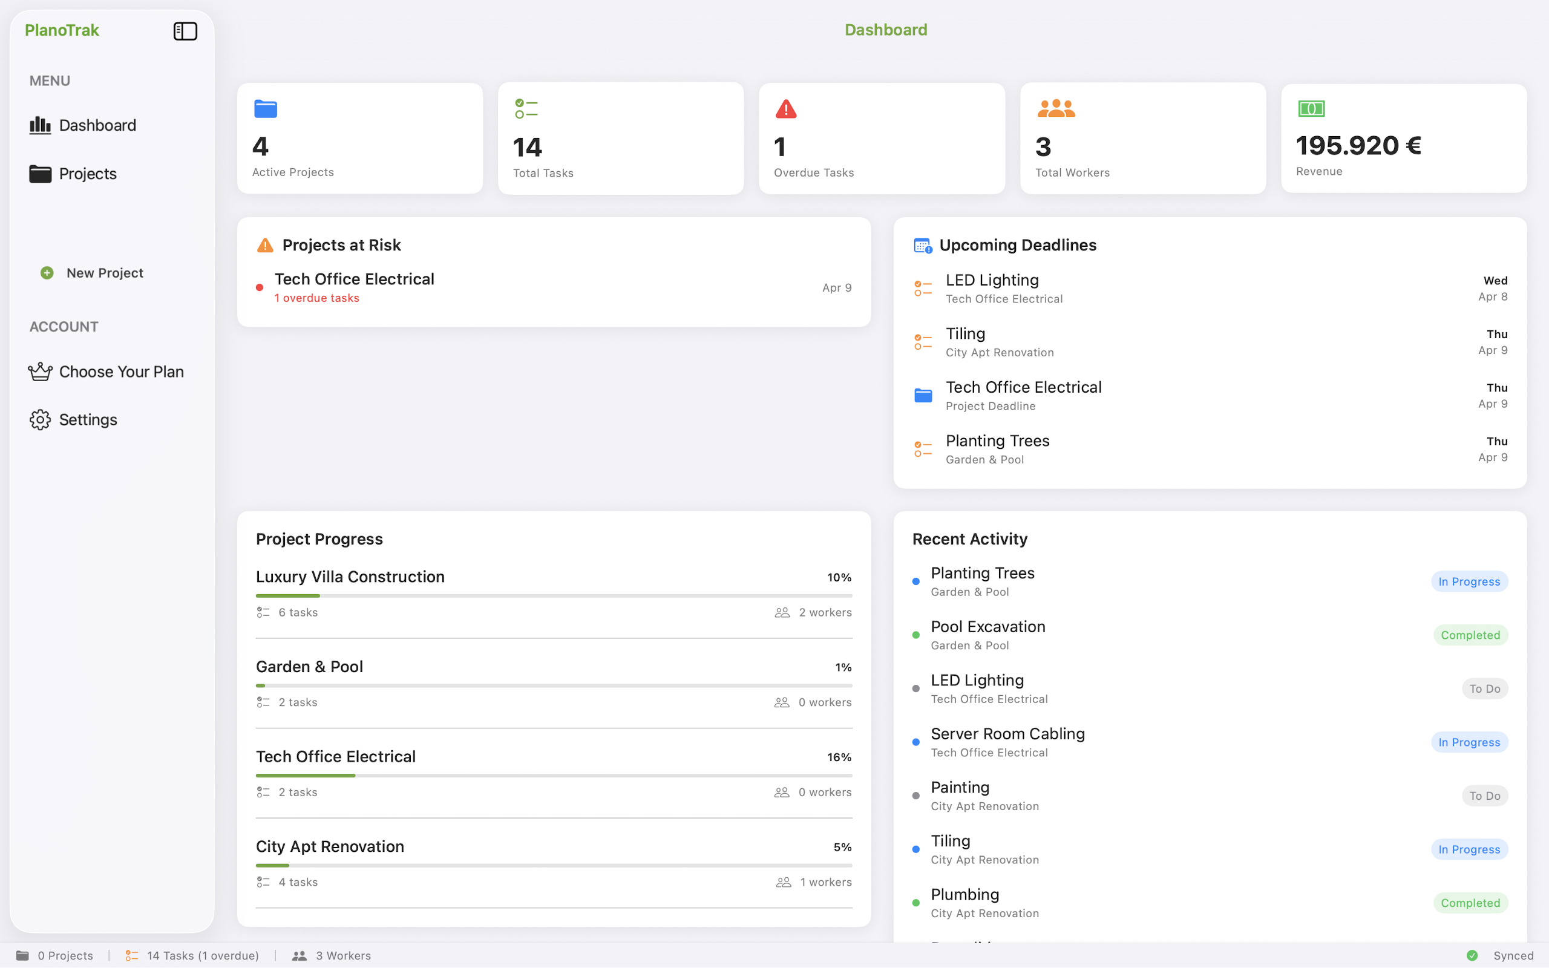This screenshot has width=1549, height=968.
Task: Open the Overdue Tasks card
Action: 882,139
